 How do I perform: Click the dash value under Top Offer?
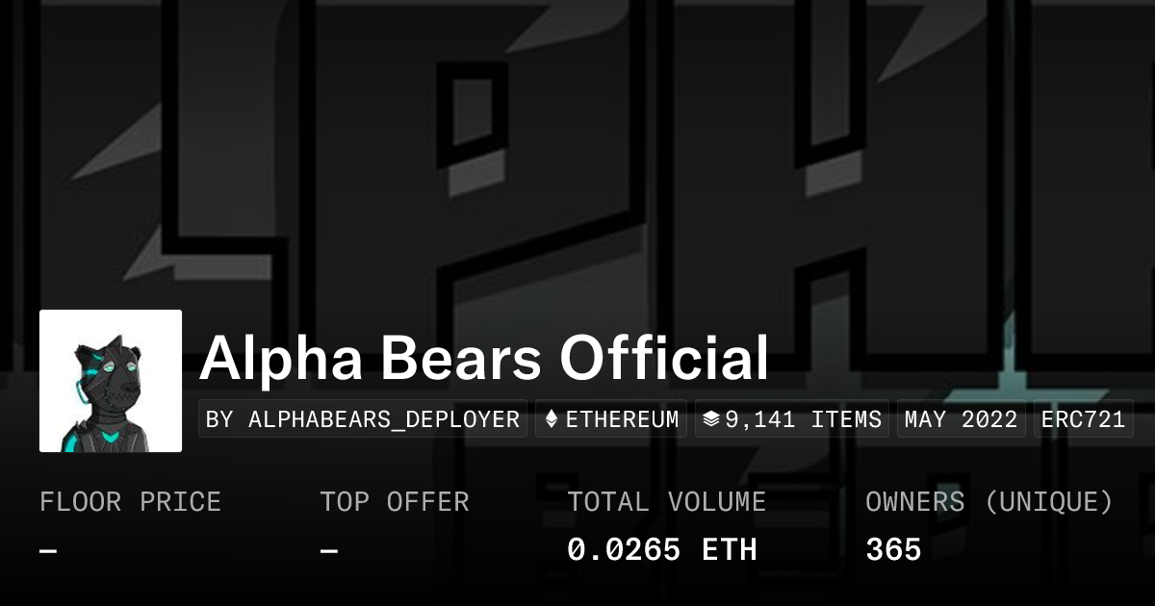pyautogui.click(x=329, y=551)
